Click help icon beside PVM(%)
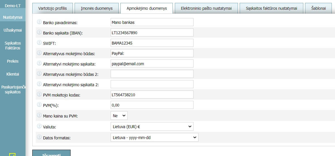The image size is (335, 156). tap(39, 105)
